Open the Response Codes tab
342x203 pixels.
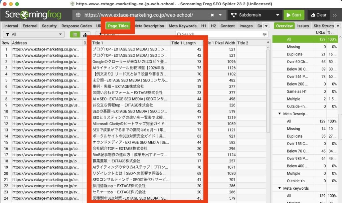coord(76,26)
